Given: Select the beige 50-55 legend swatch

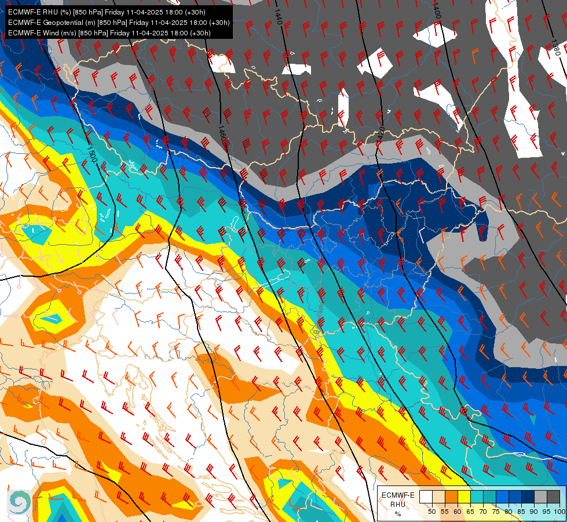Looking at the screenshot, I should click(438, 496).
